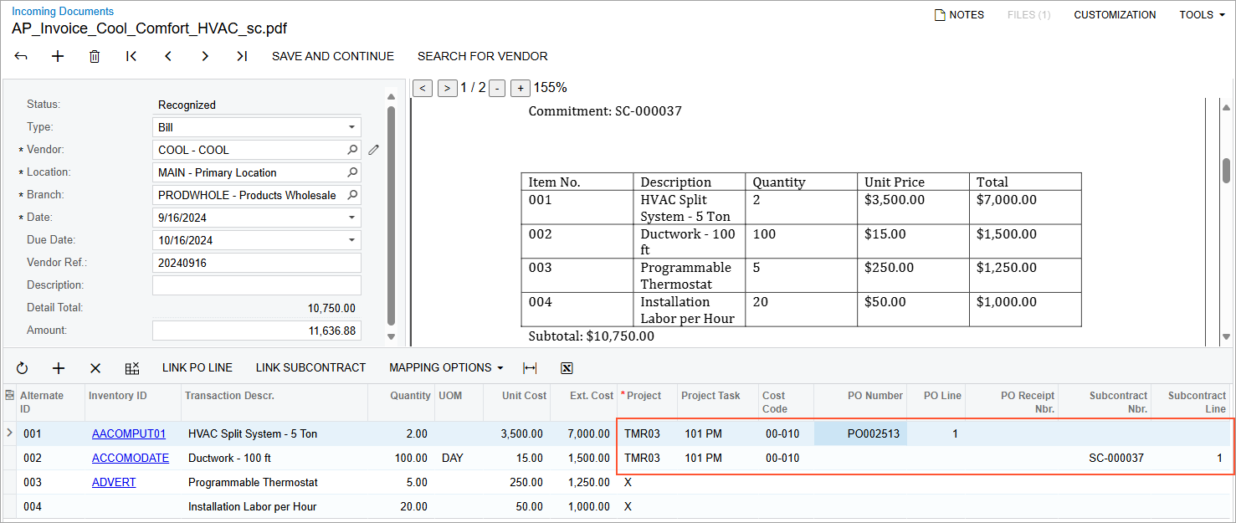Add a new document with top plus icon

(x=58, y=56)
